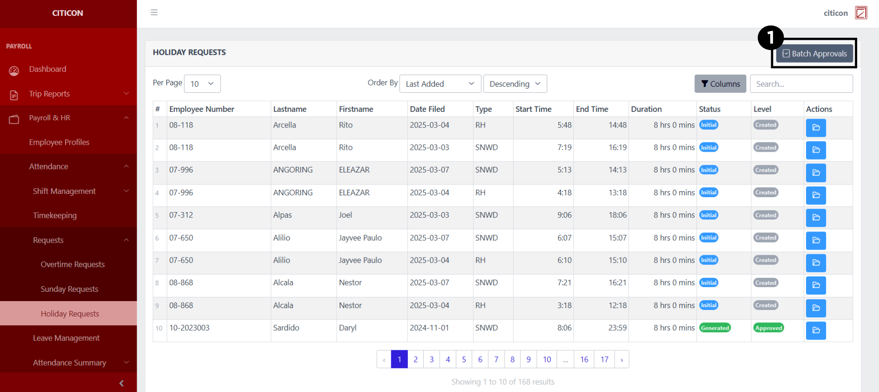879x392 pixels.
Task: Click the Columns filter button
Action: coord(720,84)
